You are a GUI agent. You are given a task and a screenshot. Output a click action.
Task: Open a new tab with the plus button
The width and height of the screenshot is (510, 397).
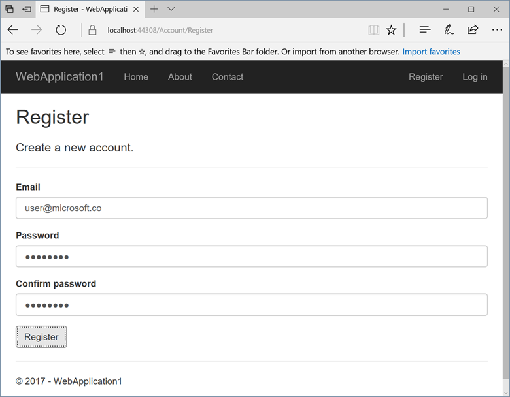154,9
